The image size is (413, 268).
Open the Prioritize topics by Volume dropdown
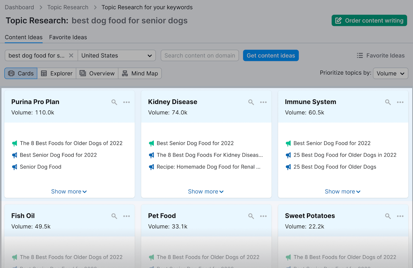coord(390,74)
